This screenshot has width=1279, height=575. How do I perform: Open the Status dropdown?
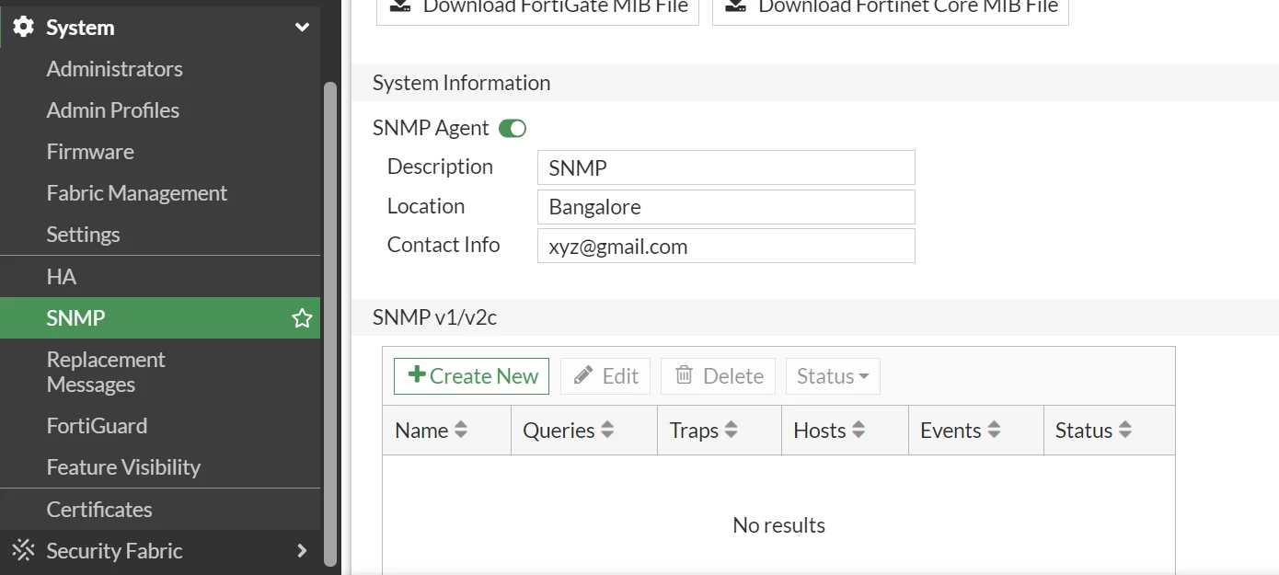(833, 376)
